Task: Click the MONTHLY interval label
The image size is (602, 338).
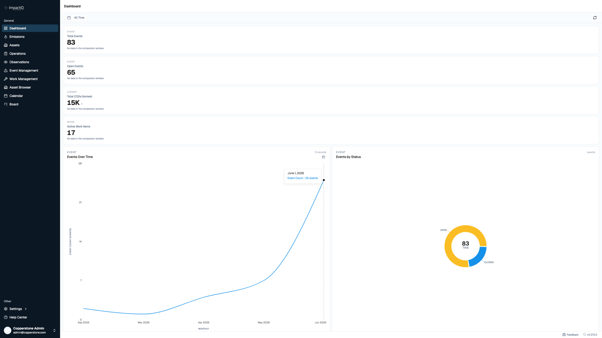Action: point(204,329)
